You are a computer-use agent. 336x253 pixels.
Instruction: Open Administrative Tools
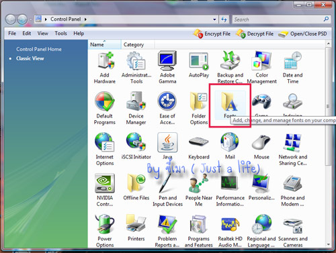click(x=136, y=68)
